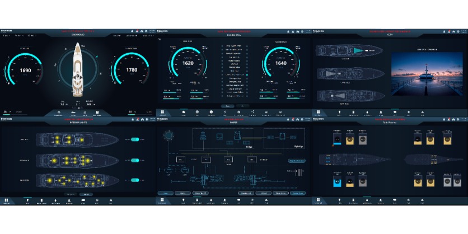
Task: Click the camera icon in Interior Lights nav bar
Action: pyautogui.click(x=83, y=200)
